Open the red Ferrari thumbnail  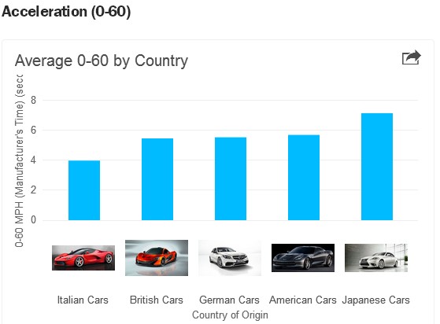pos(83,258)
